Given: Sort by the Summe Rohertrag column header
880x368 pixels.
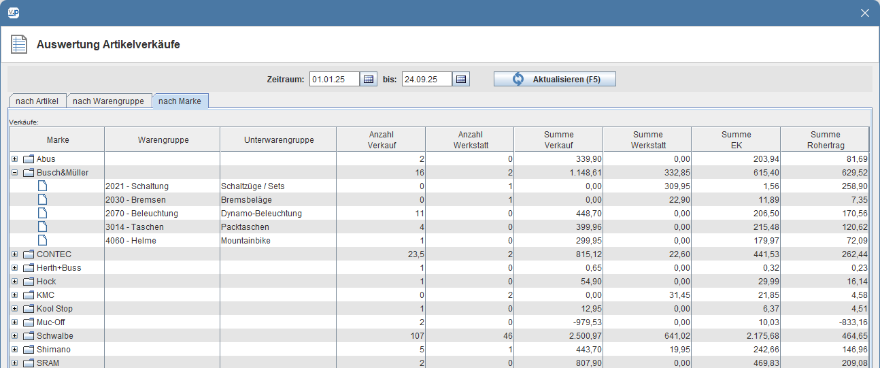Looking at the screenshot, I should tap(825, 139).
